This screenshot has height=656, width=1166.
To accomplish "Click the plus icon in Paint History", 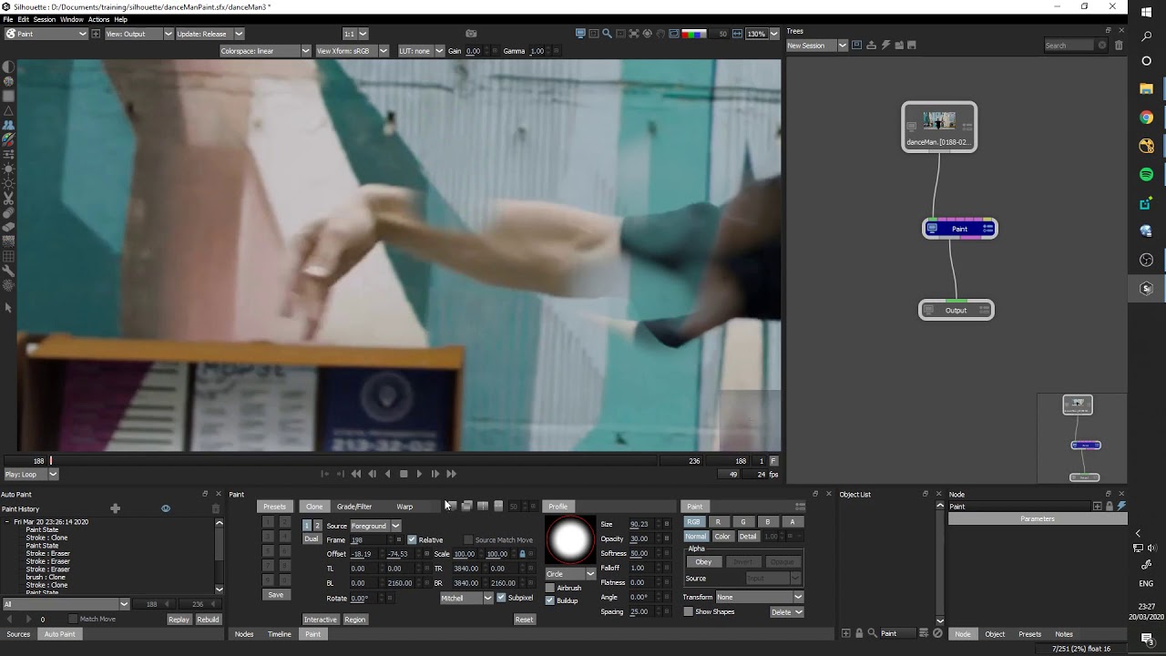I will point(115,508).
